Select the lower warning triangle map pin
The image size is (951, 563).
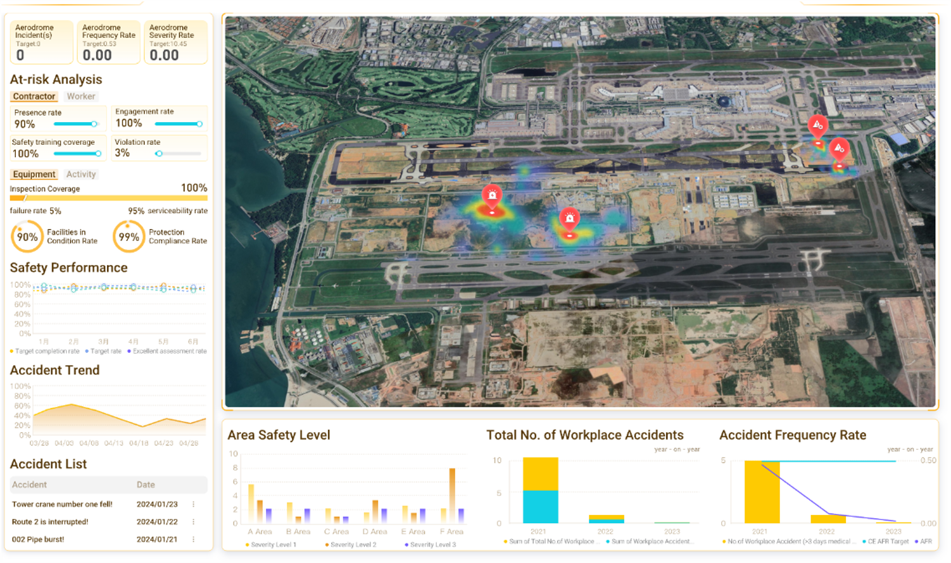[x=839, y=148]
